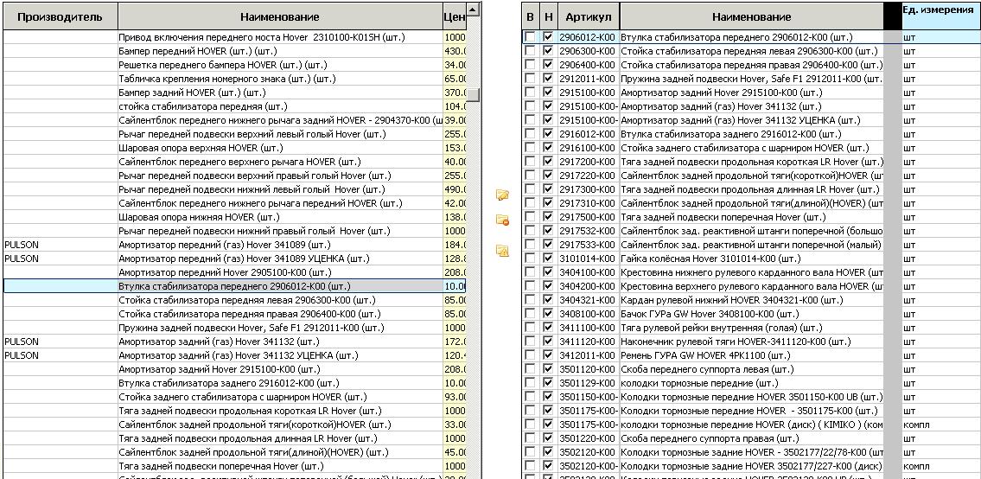Untick the Н checkbox for article 2906012-K00
This screenshot has height=479, width=981.
548,37
